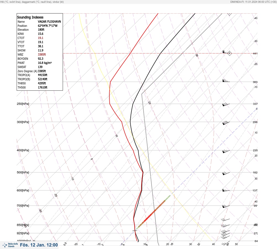Click the red CTOT value 19.1
The width and height of the screenshot is (277, 249).
pos(41,38)
